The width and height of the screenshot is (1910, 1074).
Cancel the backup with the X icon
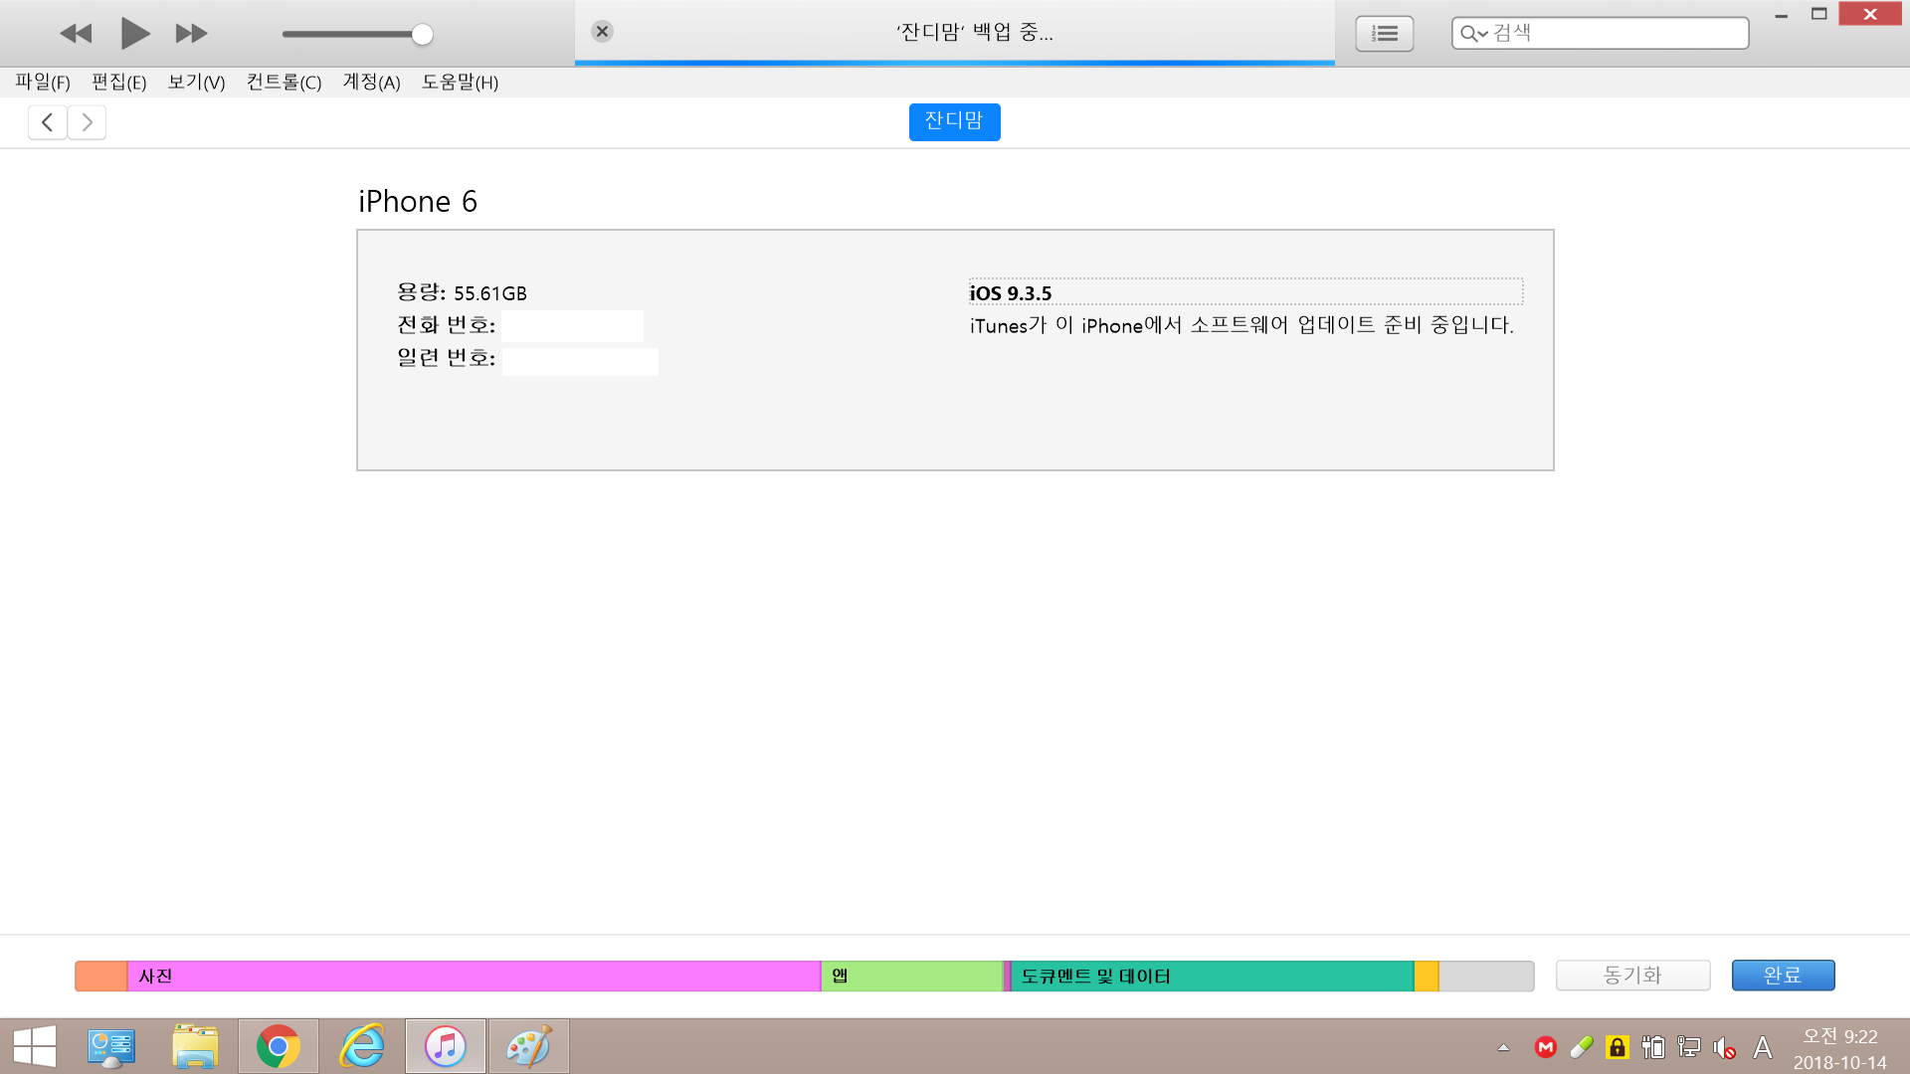coord(602,32)
